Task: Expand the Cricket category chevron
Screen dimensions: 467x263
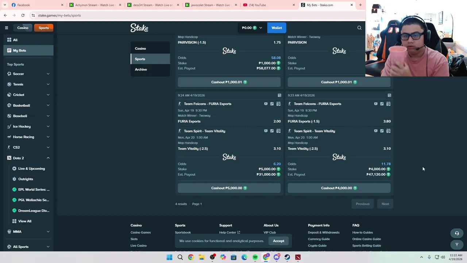Action: click(x=48, y=95)
